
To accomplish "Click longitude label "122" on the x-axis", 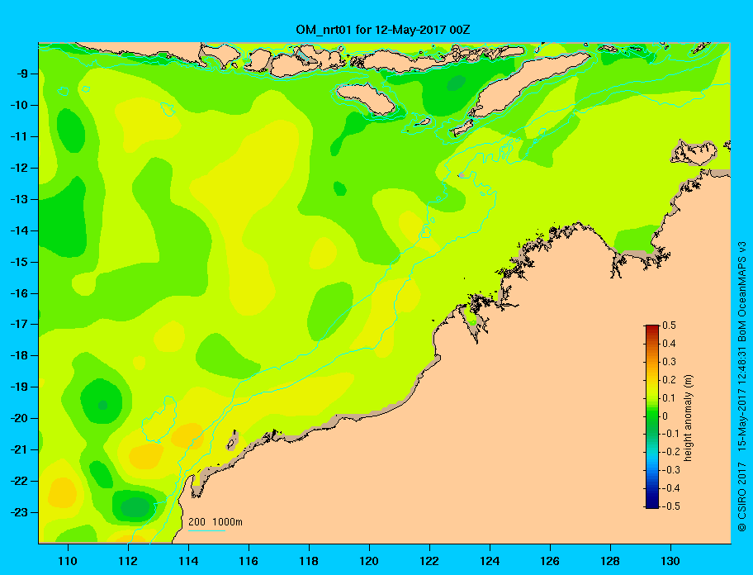I will pos(429,561).
